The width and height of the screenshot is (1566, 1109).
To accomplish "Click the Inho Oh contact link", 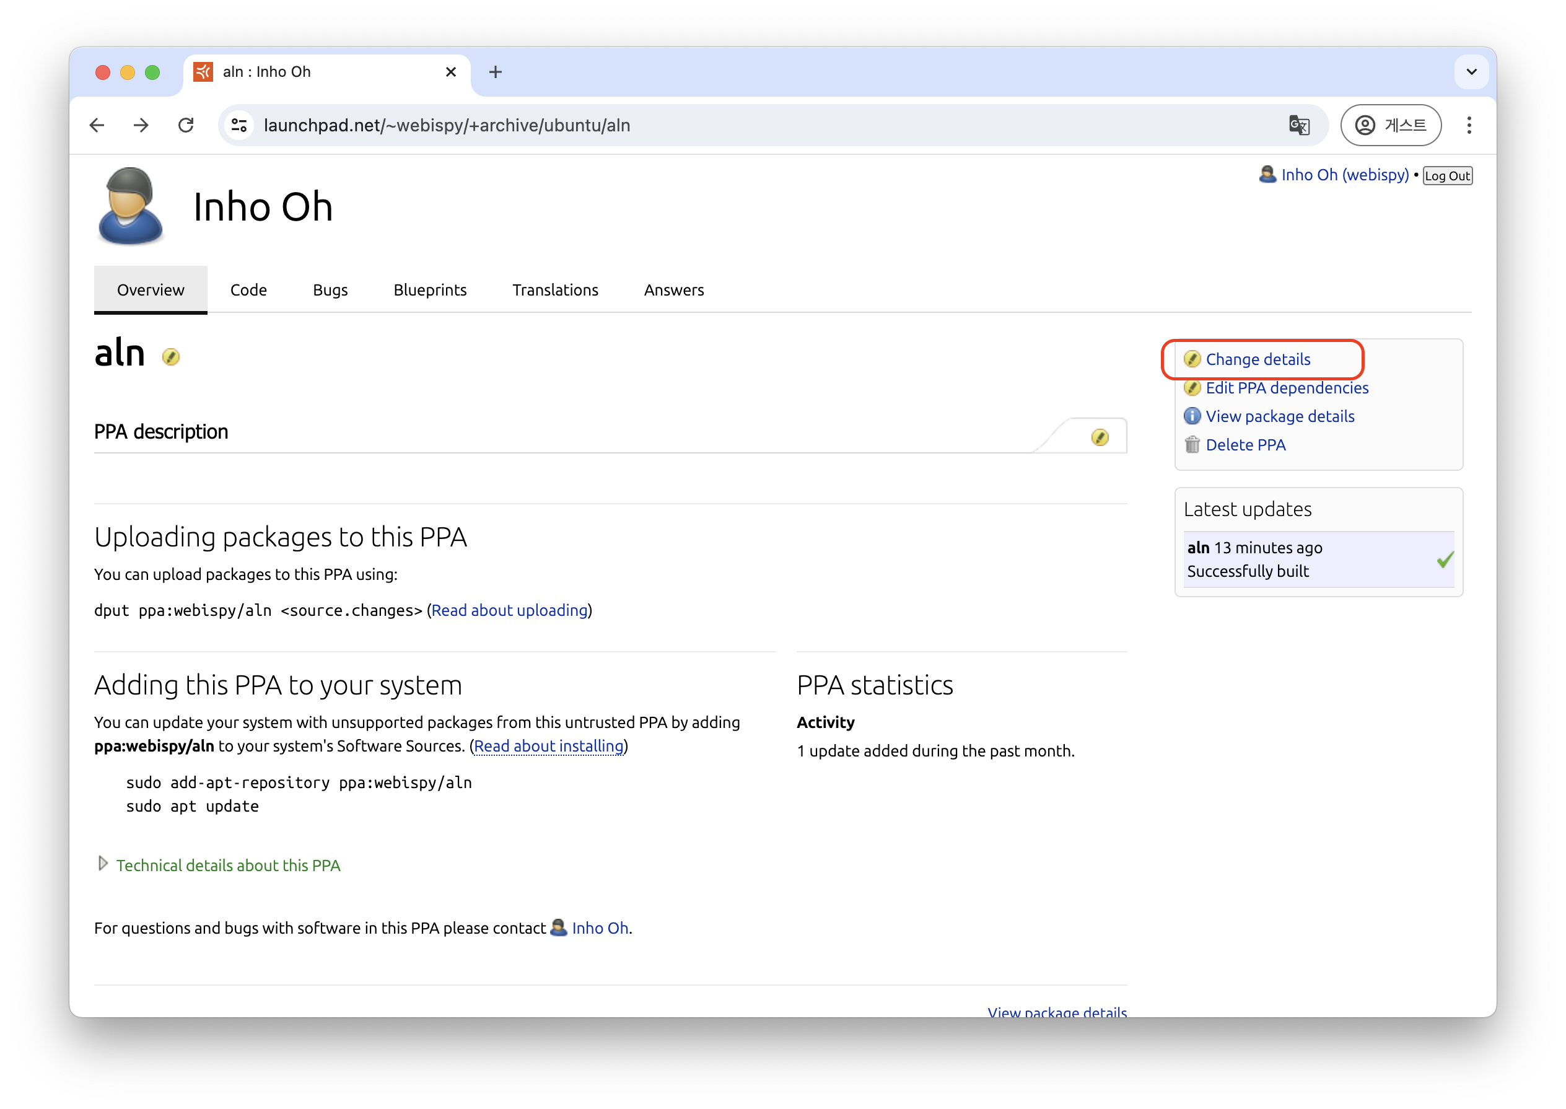I will (x=600, y=927).
